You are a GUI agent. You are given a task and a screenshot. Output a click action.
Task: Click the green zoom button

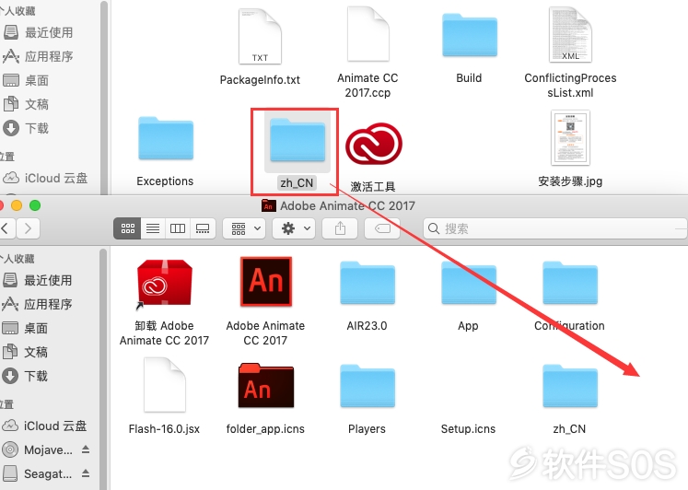pos(35,205)
